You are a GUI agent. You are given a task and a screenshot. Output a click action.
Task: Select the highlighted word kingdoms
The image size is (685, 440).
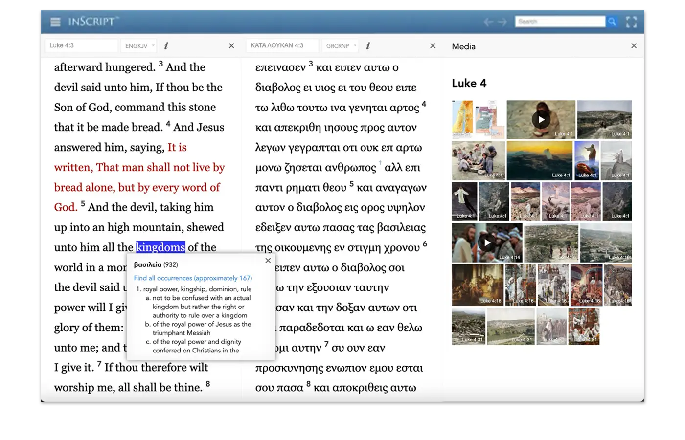coord(160,247)
